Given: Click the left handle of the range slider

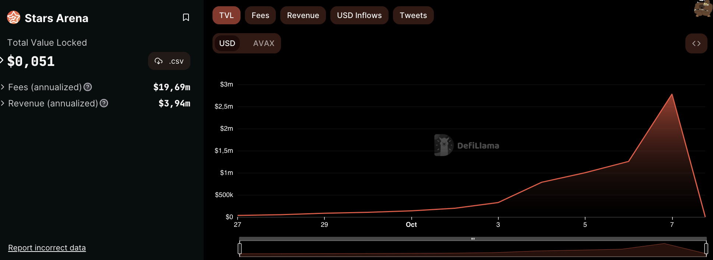Looking at the screenshot, I should coord(240,249).
